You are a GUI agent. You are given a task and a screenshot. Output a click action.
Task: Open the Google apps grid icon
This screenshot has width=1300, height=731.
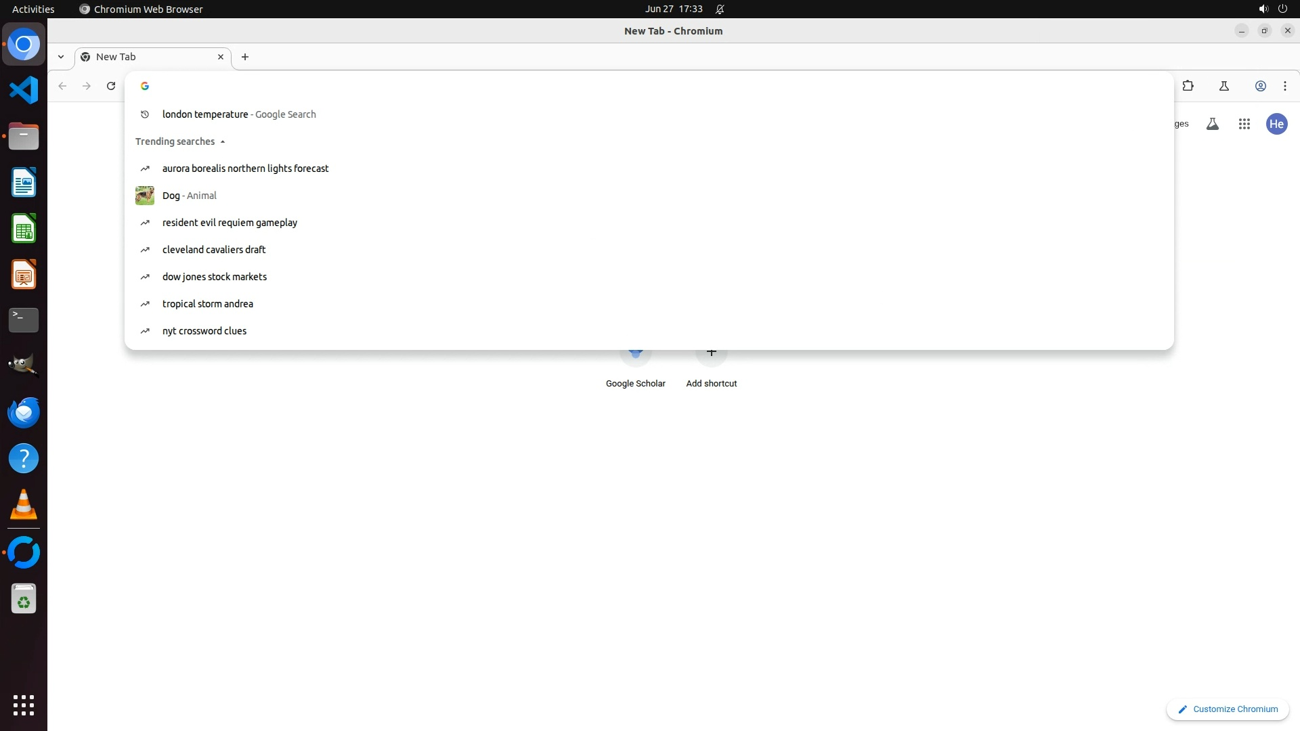click(x=1244, y=124)
